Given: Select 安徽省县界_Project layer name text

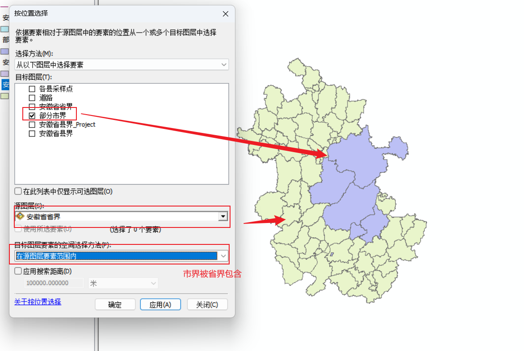Looking at the screenshot, I should 67,124.
